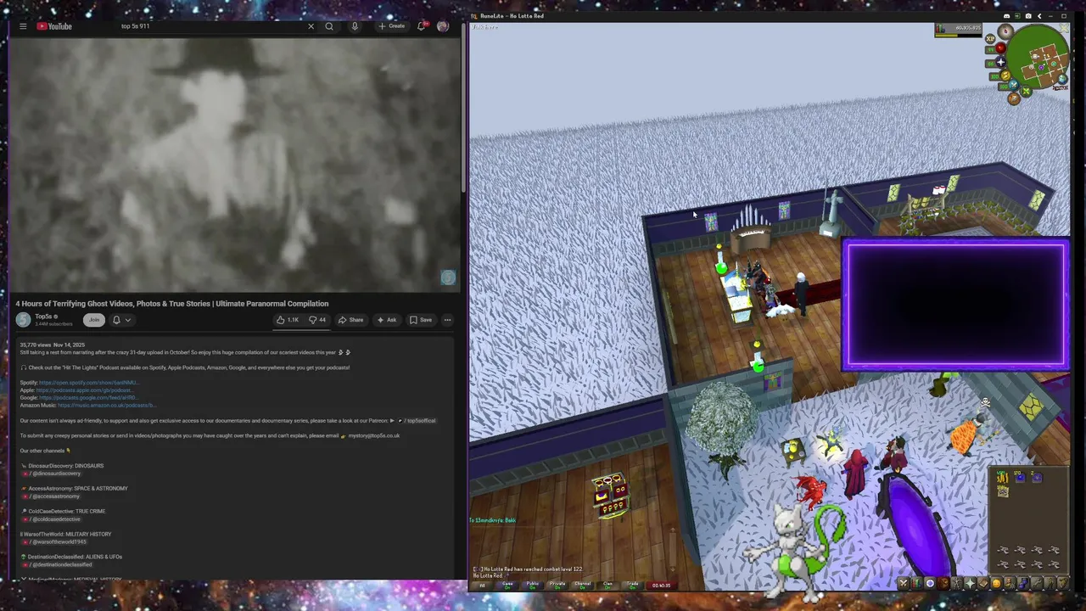The height and width of the screenshot is (611, 1086).
Task: Start voice search with microphone icon
Action: point(355,26)
